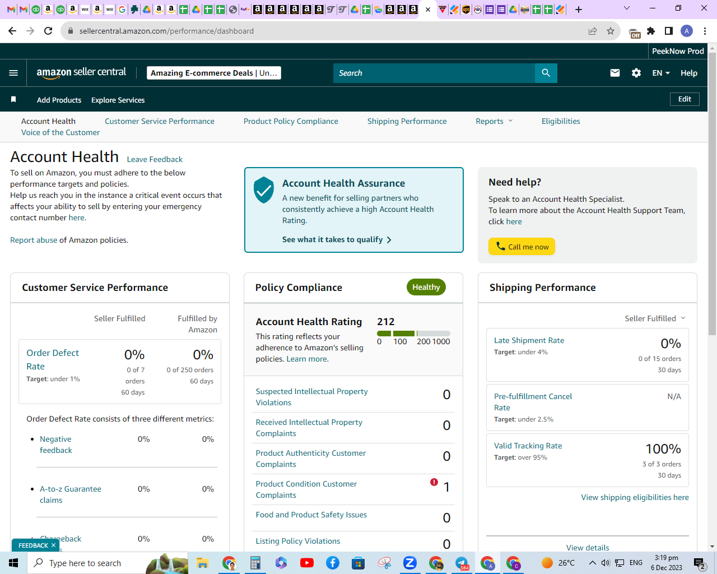
Task: Open the Chrome side panel
Action: click(669, 31)
